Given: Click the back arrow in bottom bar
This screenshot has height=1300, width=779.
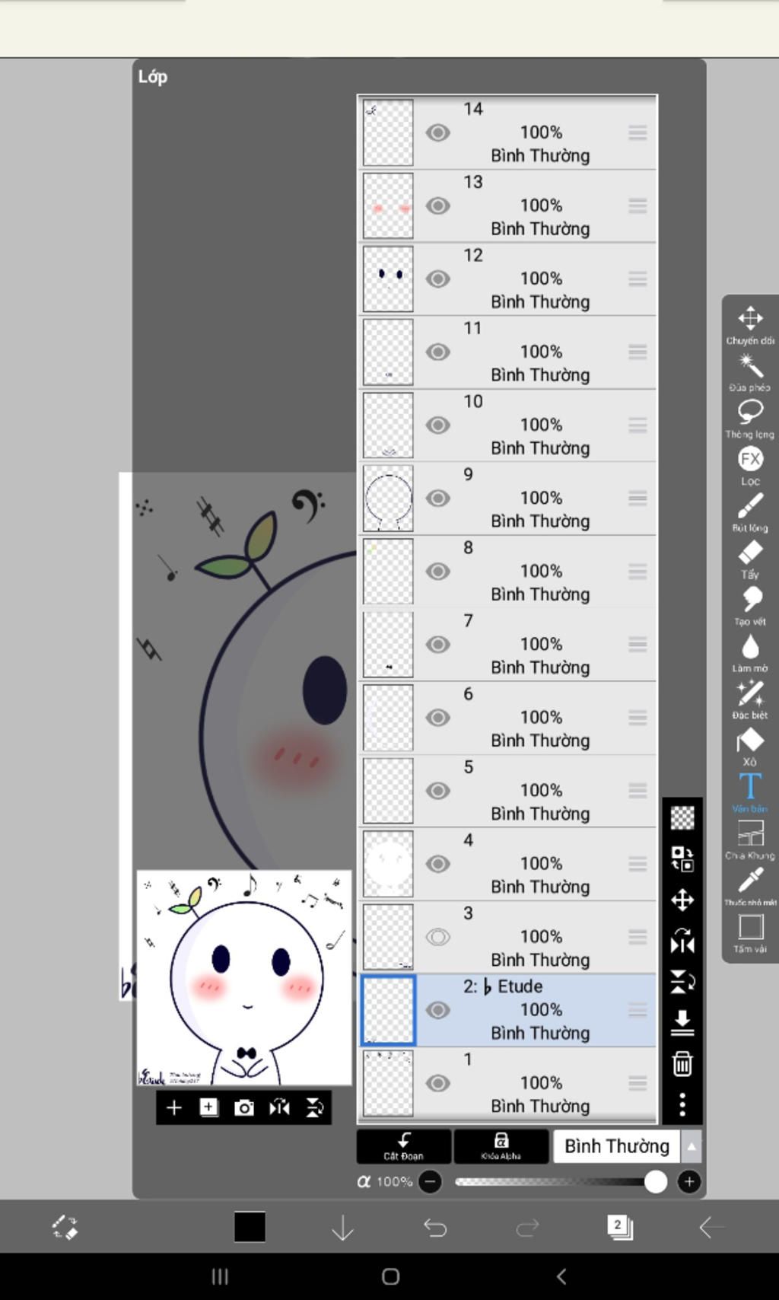Looking at the screenshot, I should click(x=712, y=1227).
